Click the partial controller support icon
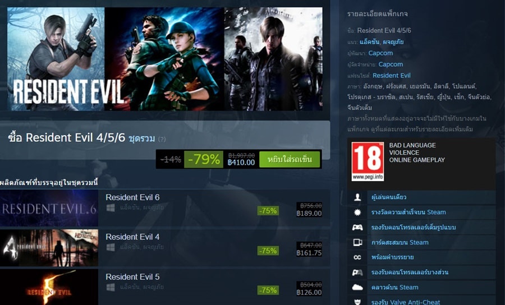 click(357, 272)
